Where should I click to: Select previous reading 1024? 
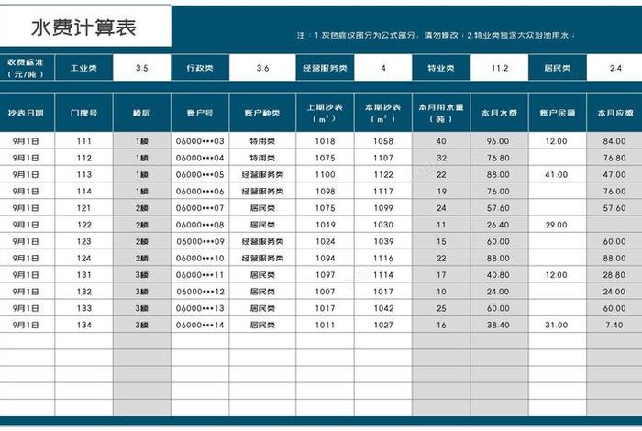(325, 241)
